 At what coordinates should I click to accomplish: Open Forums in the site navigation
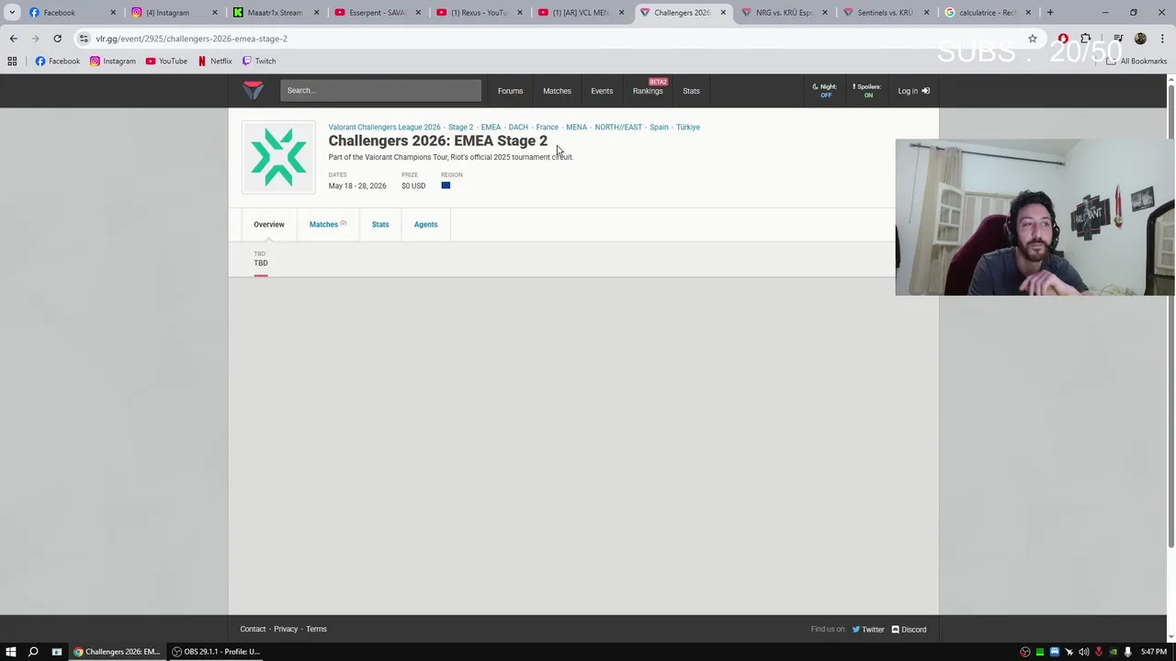(510, 91)
